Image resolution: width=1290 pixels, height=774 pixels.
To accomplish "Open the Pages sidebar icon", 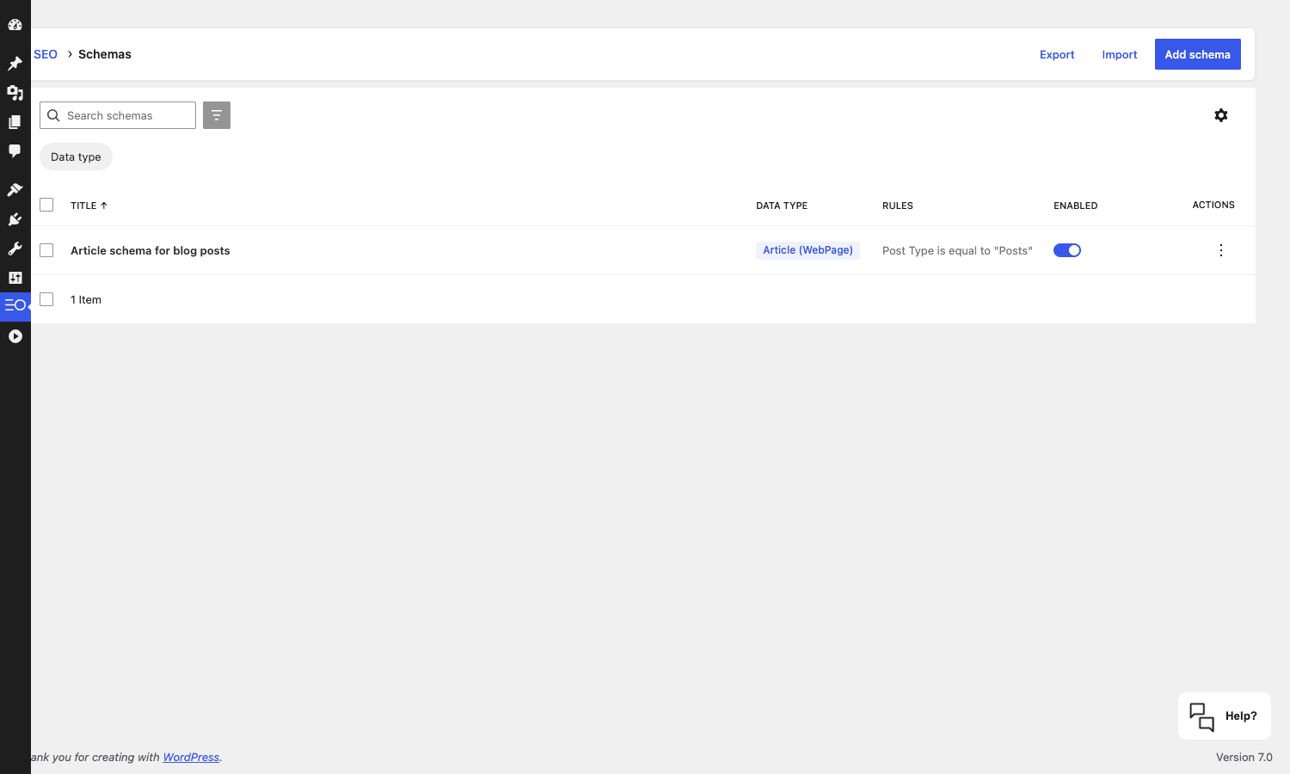I will [x=15, y=122].
